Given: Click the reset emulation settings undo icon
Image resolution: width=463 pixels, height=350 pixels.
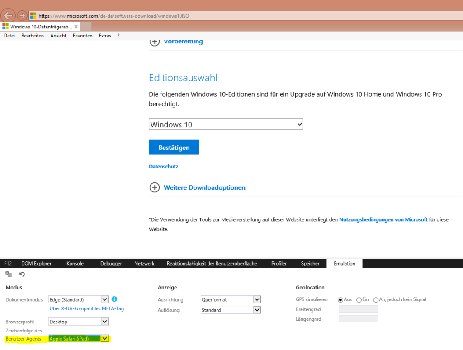Looking at the screenshot, I should coord(22,274).
